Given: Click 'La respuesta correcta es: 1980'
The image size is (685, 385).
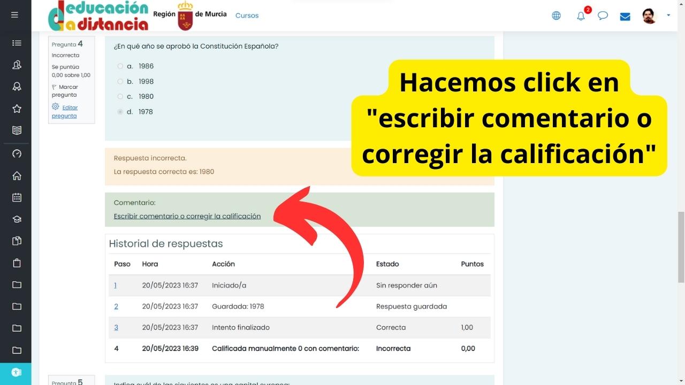Looking at the screenshot, I should pos(164,172).
